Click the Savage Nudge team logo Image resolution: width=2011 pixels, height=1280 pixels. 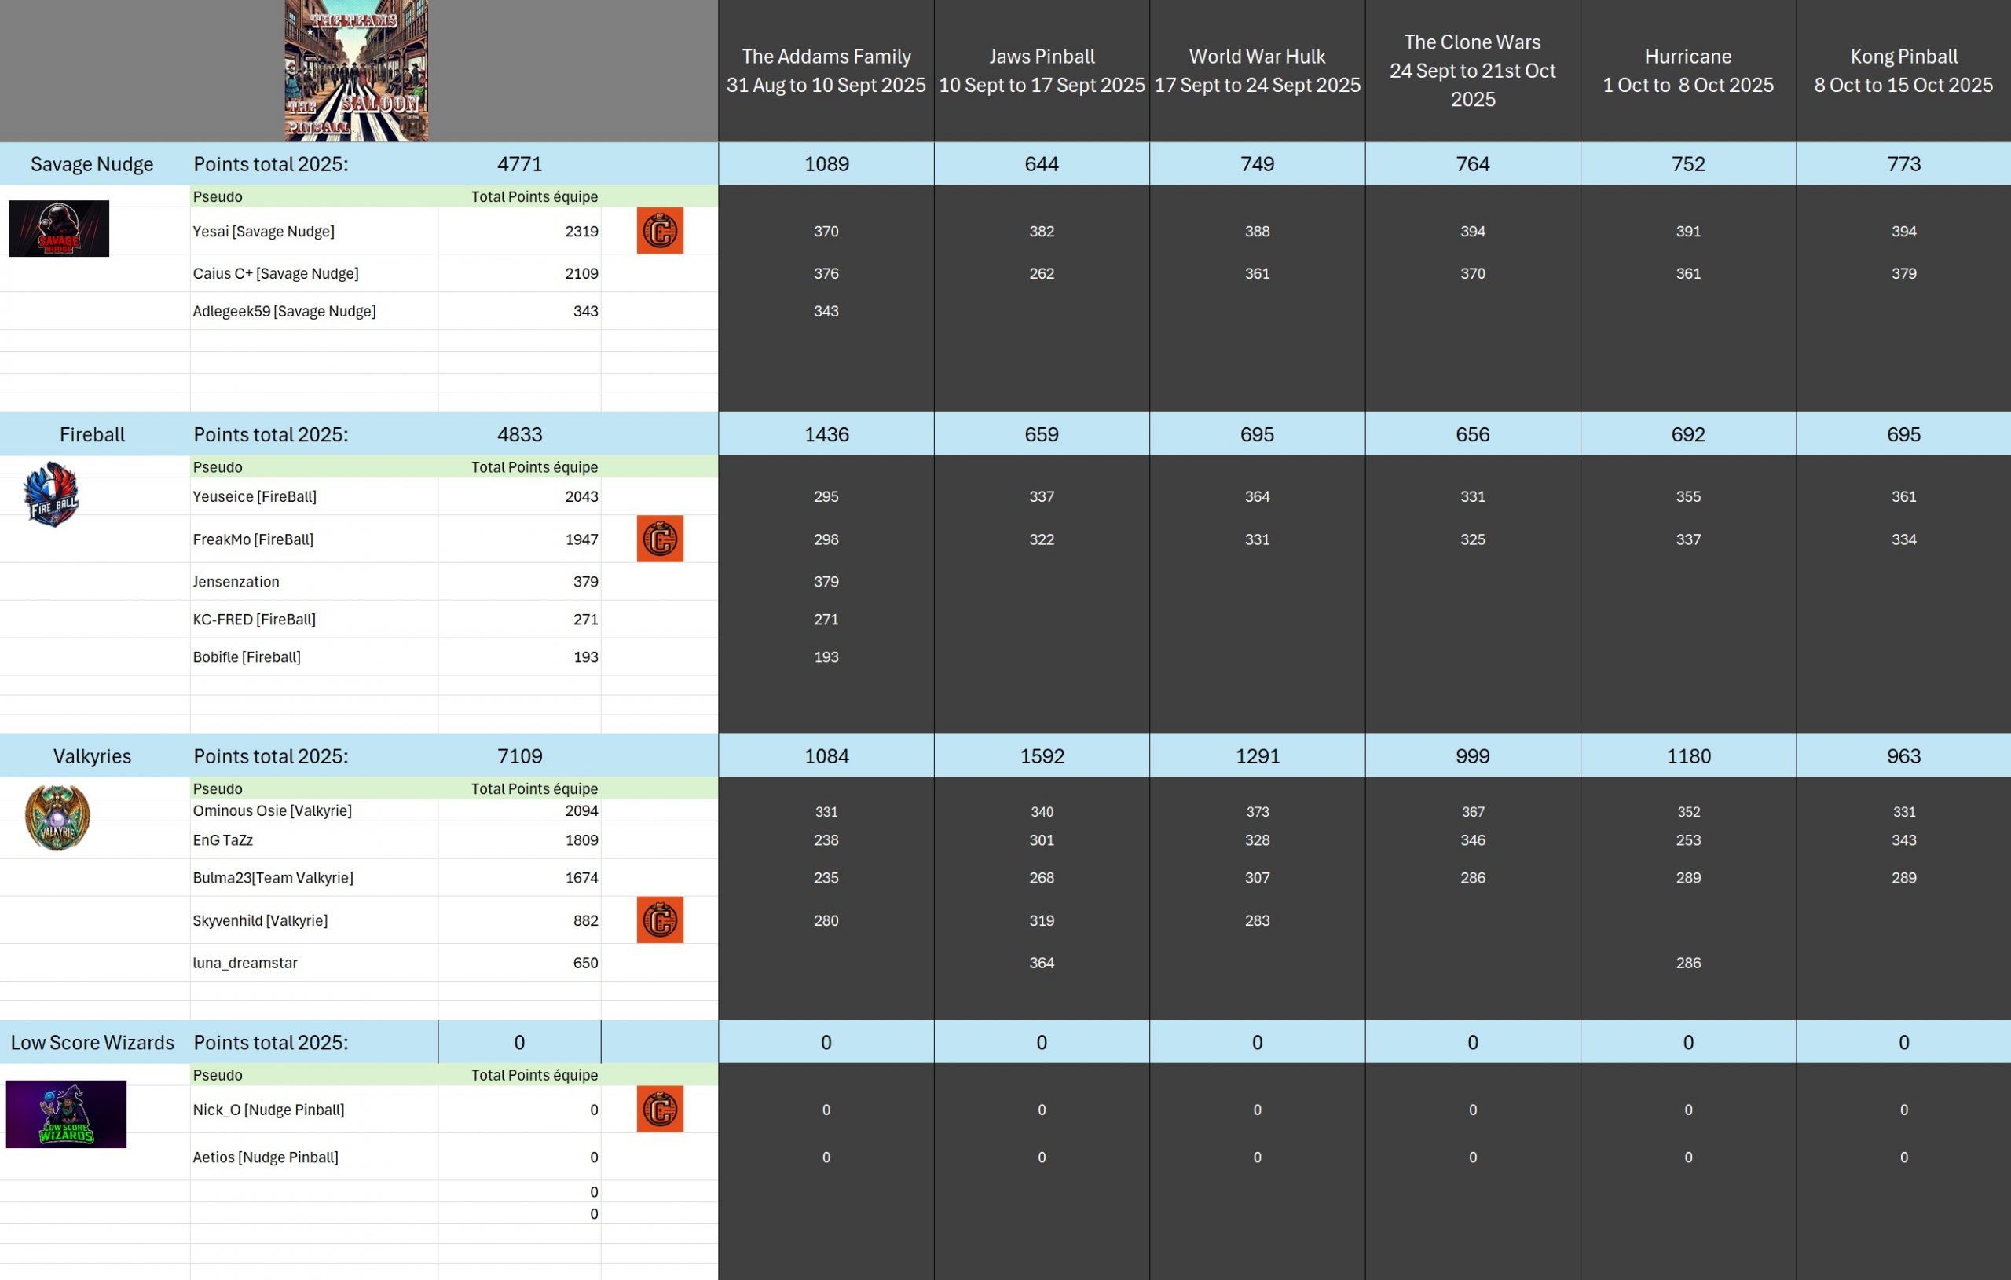pyautogui.click(x=58, y=228)
